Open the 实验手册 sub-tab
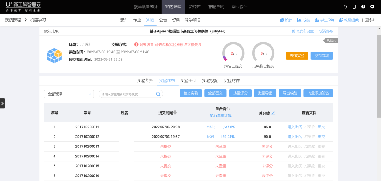This screenshot has height=181, width=381. pyautogui.click(x=188, y=81)
